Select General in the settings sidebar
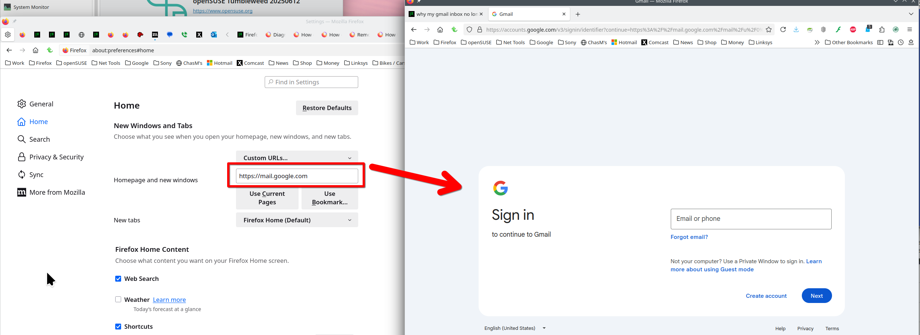 coord(35,104)
